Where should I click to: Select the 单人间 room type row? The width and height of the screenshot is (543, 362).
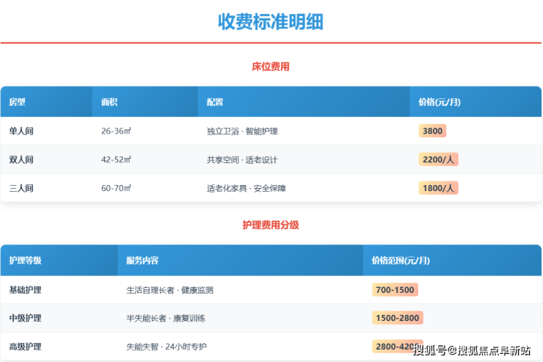[x=21, y=131]
